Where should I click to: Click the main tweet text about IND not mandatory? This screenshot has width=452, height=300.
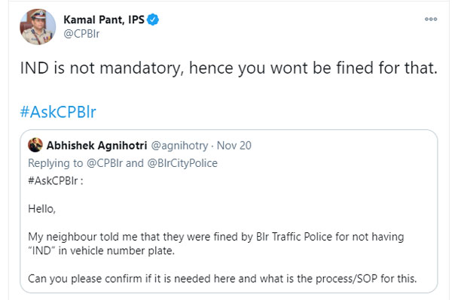(229, 68)
